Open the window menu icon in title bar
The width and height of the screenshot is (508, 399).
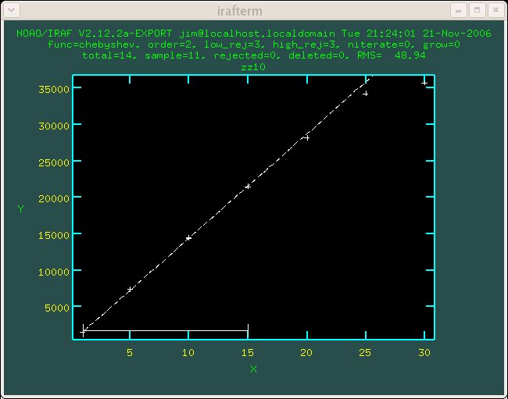(11, 10)
